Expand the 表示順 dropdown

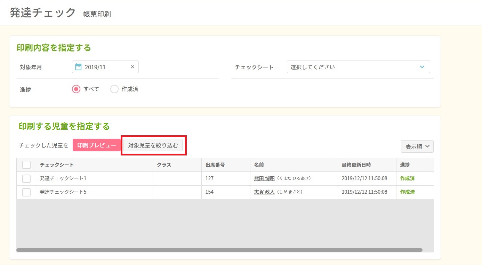tap(417, 146)
